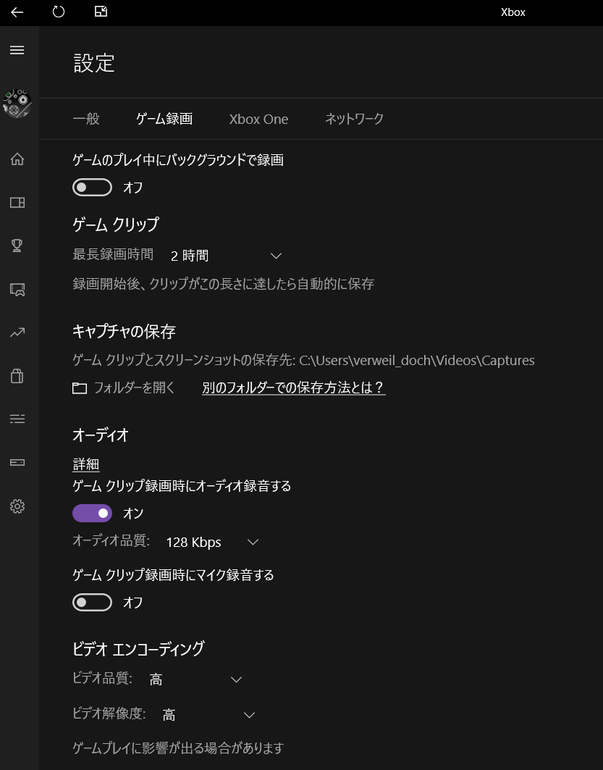Open Game DVR from the sidebar icon
The width and height of the screenshot is (603, 770).
click(17, 289)
